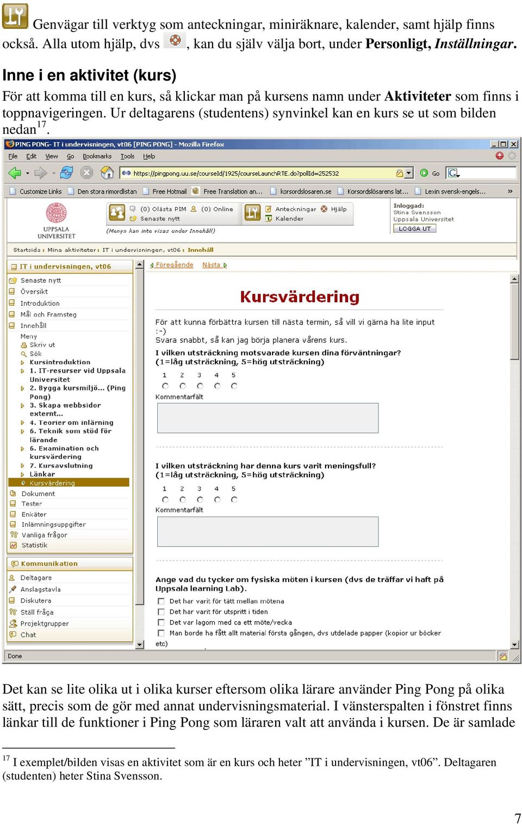Viewport: 522px width, 824px height.
Task: Expand Länkar in the content tree
Action: pos(23,474)
